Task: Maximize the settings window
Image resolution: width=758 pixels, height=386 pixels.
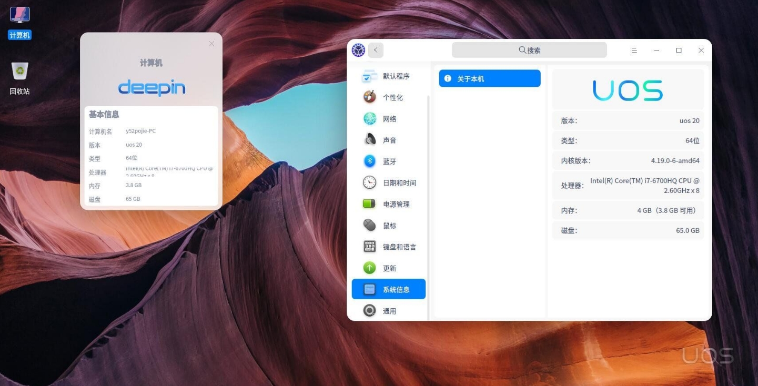Action: [x=679, y=50]
